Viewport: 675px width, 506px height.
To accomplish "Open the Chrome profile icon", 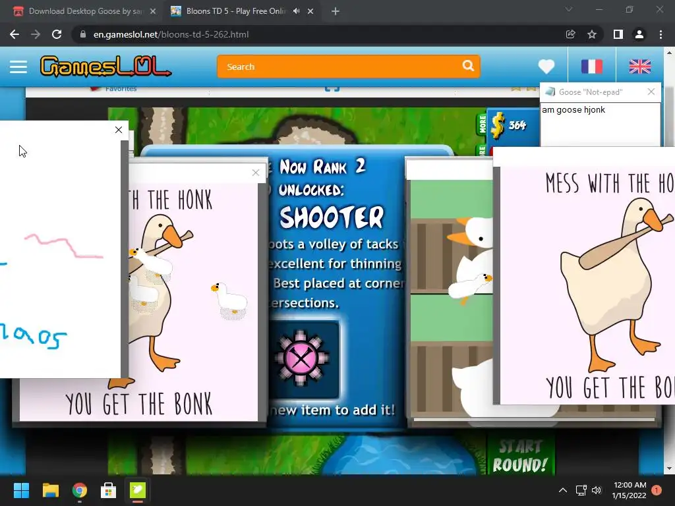I will pyautogui.click(x=639, y=34).
